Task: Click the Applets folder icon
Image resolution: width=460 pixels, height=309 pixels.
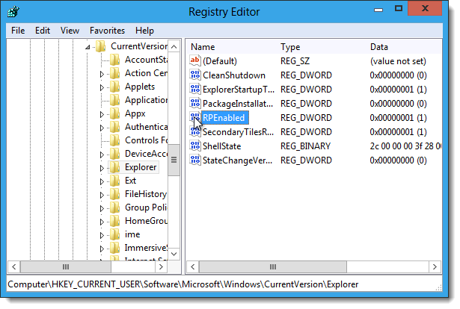Action: (x=114, y=87)
